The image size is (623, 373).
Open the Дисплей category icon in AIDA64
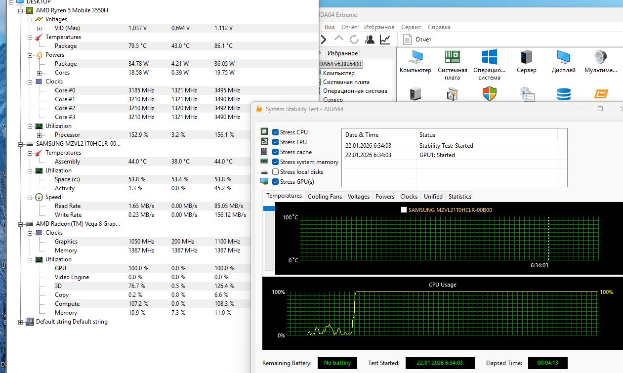pos(564,57)
